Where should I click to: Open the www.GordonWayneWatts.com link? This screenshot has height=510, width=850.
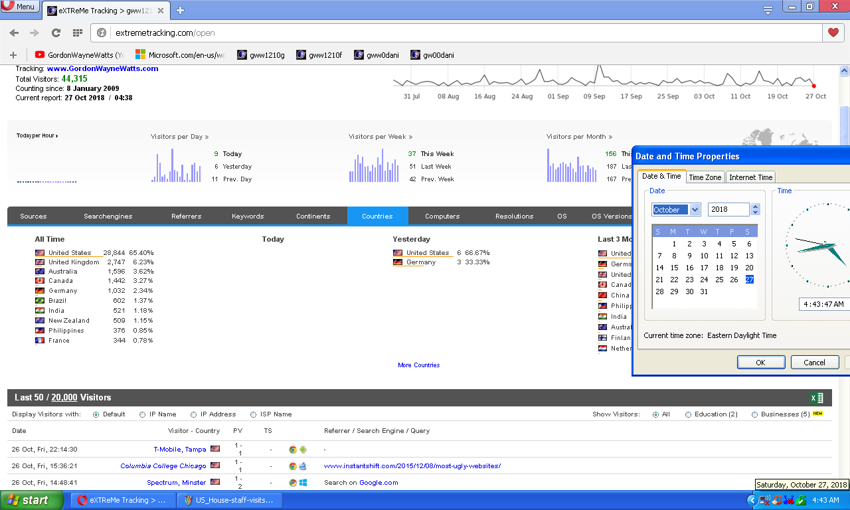pyautogui.click(x=102, y=69)
